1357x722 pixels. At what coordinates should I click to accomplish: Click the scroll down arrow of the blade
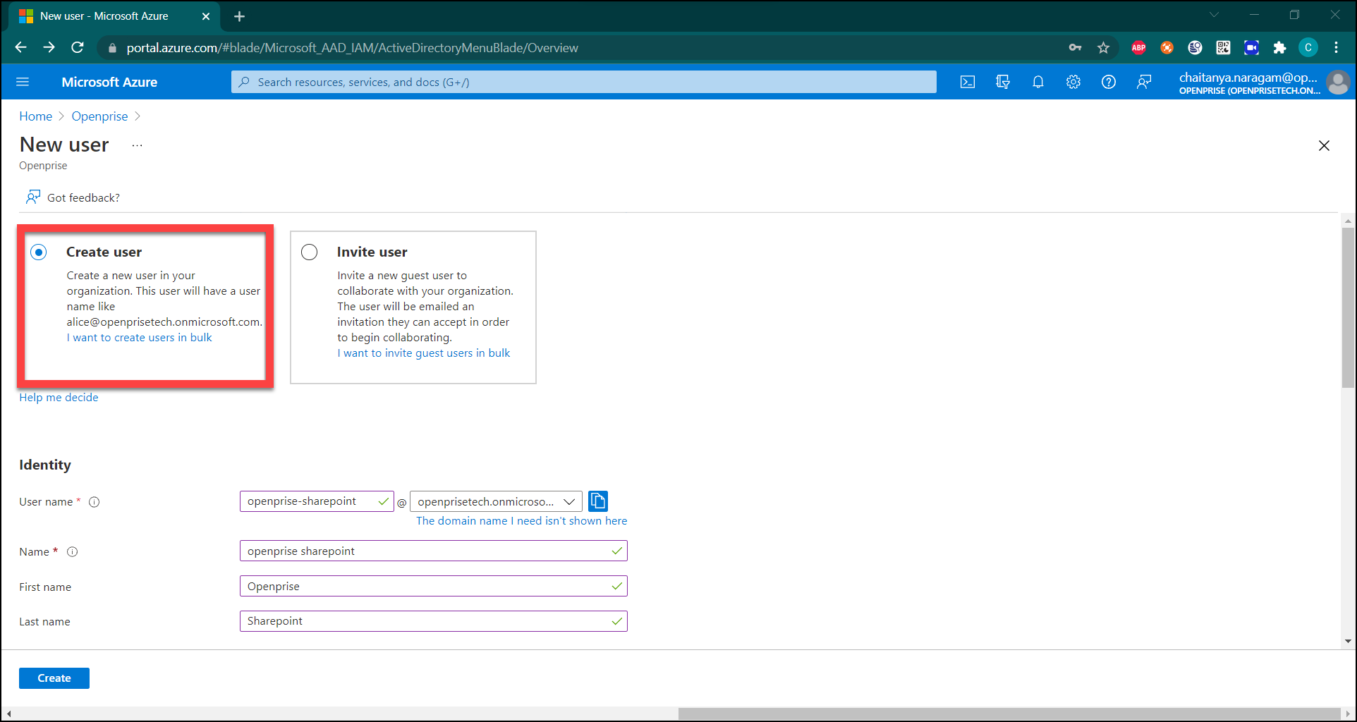click(x=1348, y=641)
